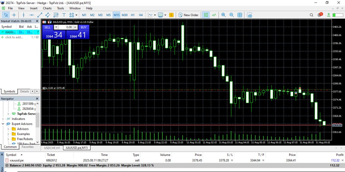Viewport: 345px width, 172px height.
Task: Switch to the USDCHF,H1 chart tab
Action: point(52,148)
